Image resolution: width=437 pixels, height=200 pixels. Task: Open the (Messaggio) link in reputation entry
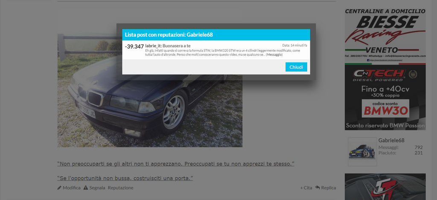274,55
